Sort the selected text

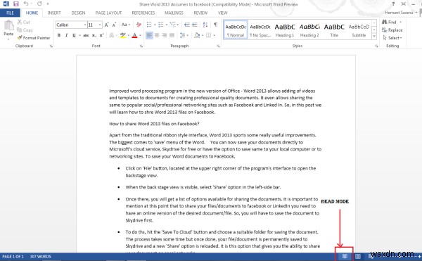coord(205,25)
